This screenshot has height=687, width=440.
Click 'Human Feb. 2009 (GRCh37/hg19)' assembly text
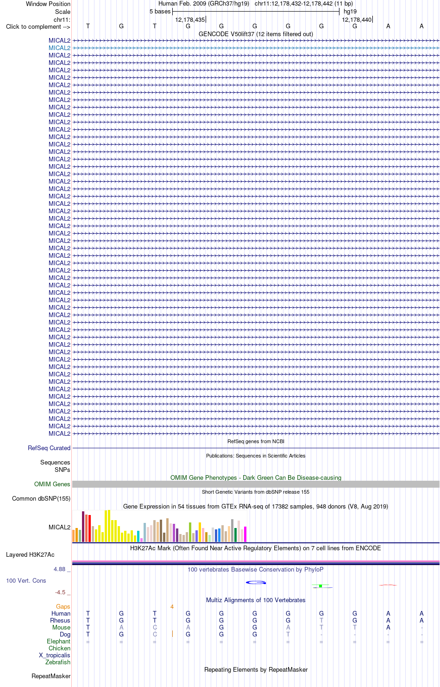tap(204, 3)
